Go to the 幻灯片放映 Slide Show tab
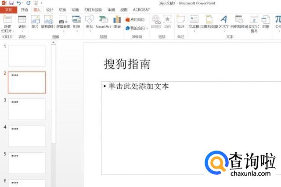281x187 pixels. 93,10
